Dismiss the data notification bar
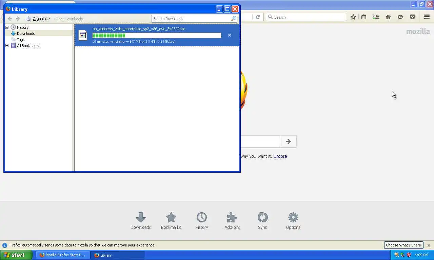Viewport: 434px width, 260px height. click(429, 245)
